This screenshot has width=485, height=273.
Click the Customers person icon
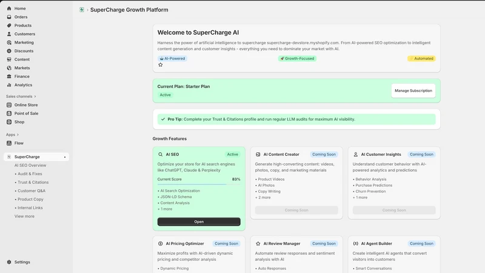click(x=9, y=34)
